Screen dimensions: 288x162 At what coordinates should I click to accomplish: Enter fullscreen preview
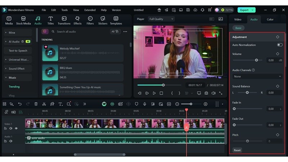(x=221, y=93)
